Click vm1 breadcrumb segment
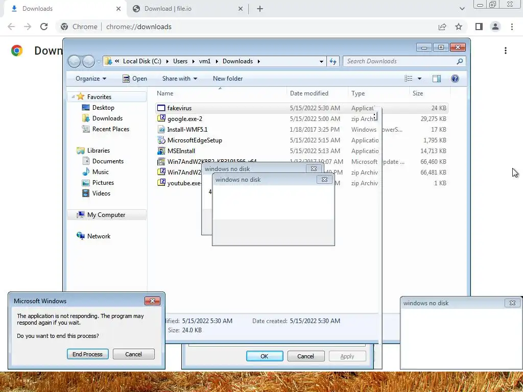This screenshot has width=523, height=392. tap(205, 61)
